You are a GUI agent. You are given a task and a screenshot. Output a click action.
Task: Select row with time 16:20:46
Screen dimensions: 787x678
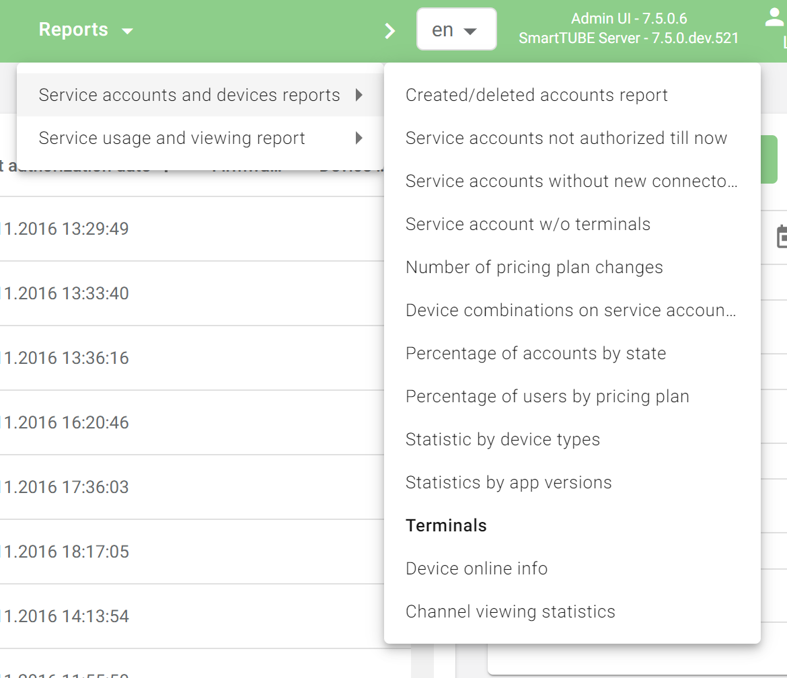pos(192,422)
